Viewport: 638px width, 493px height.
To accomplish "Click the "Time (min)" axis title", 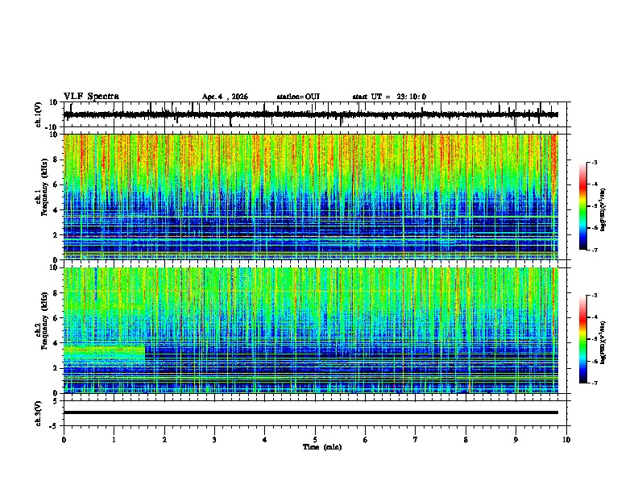I will click(x=322, y=447).
